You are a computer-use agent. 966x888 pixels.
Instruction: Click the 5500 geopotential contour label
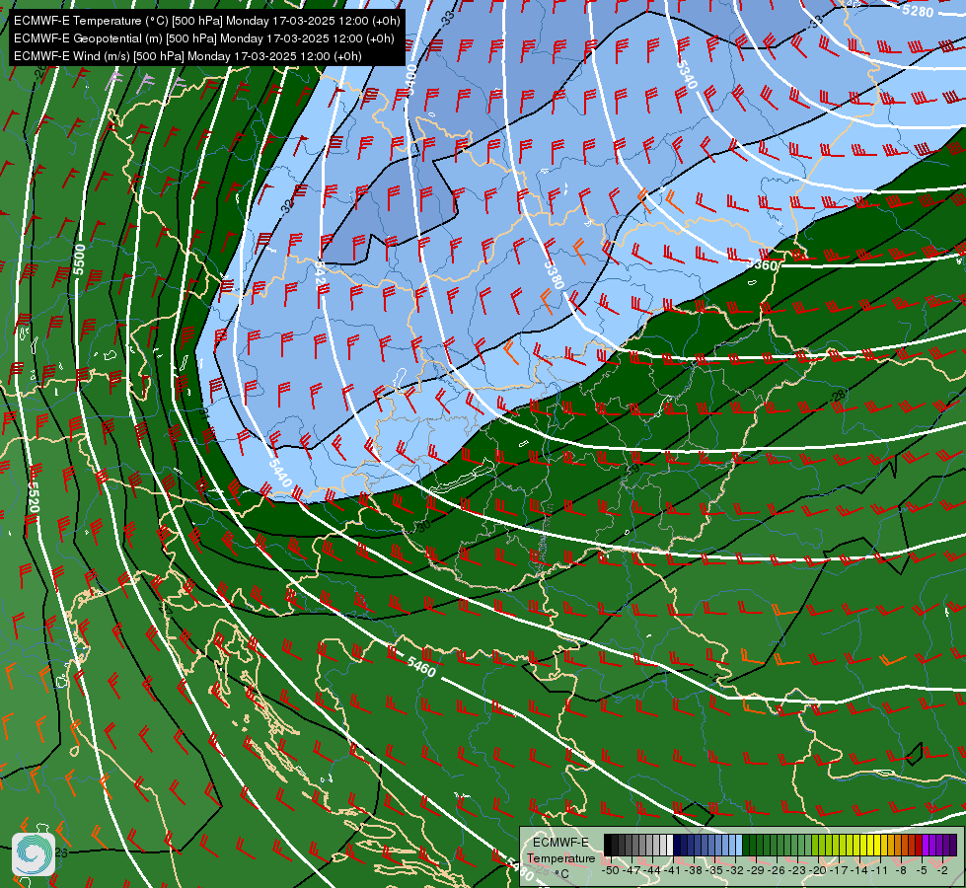79,259
